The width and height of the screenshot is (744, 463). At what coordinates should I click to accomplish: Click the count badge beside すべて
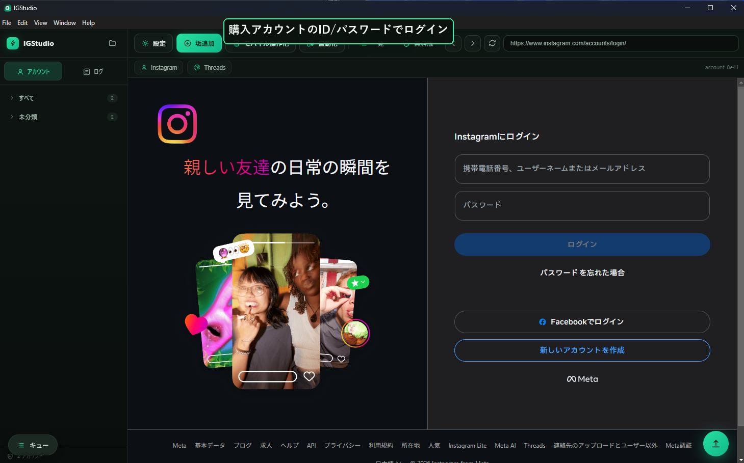click(112, 98)
